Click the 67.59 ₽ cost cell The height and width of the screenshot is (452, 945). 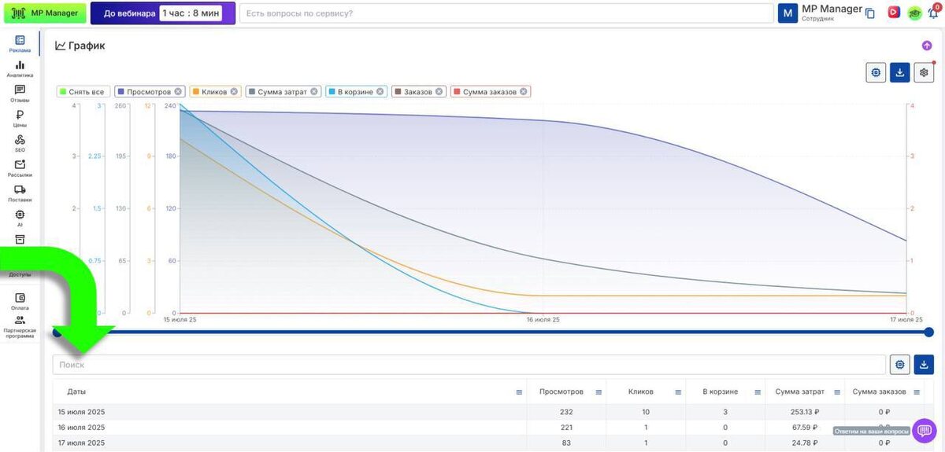point(804,428)
